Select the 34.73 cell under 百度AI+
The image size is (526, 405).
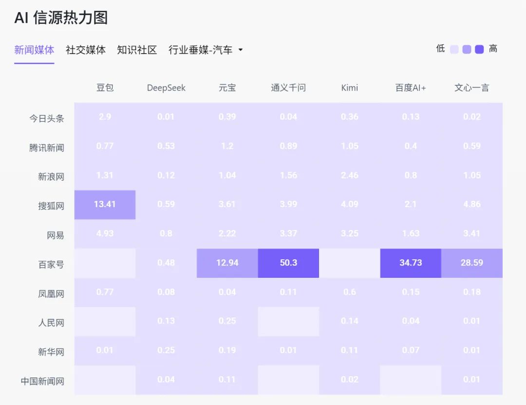411,263
